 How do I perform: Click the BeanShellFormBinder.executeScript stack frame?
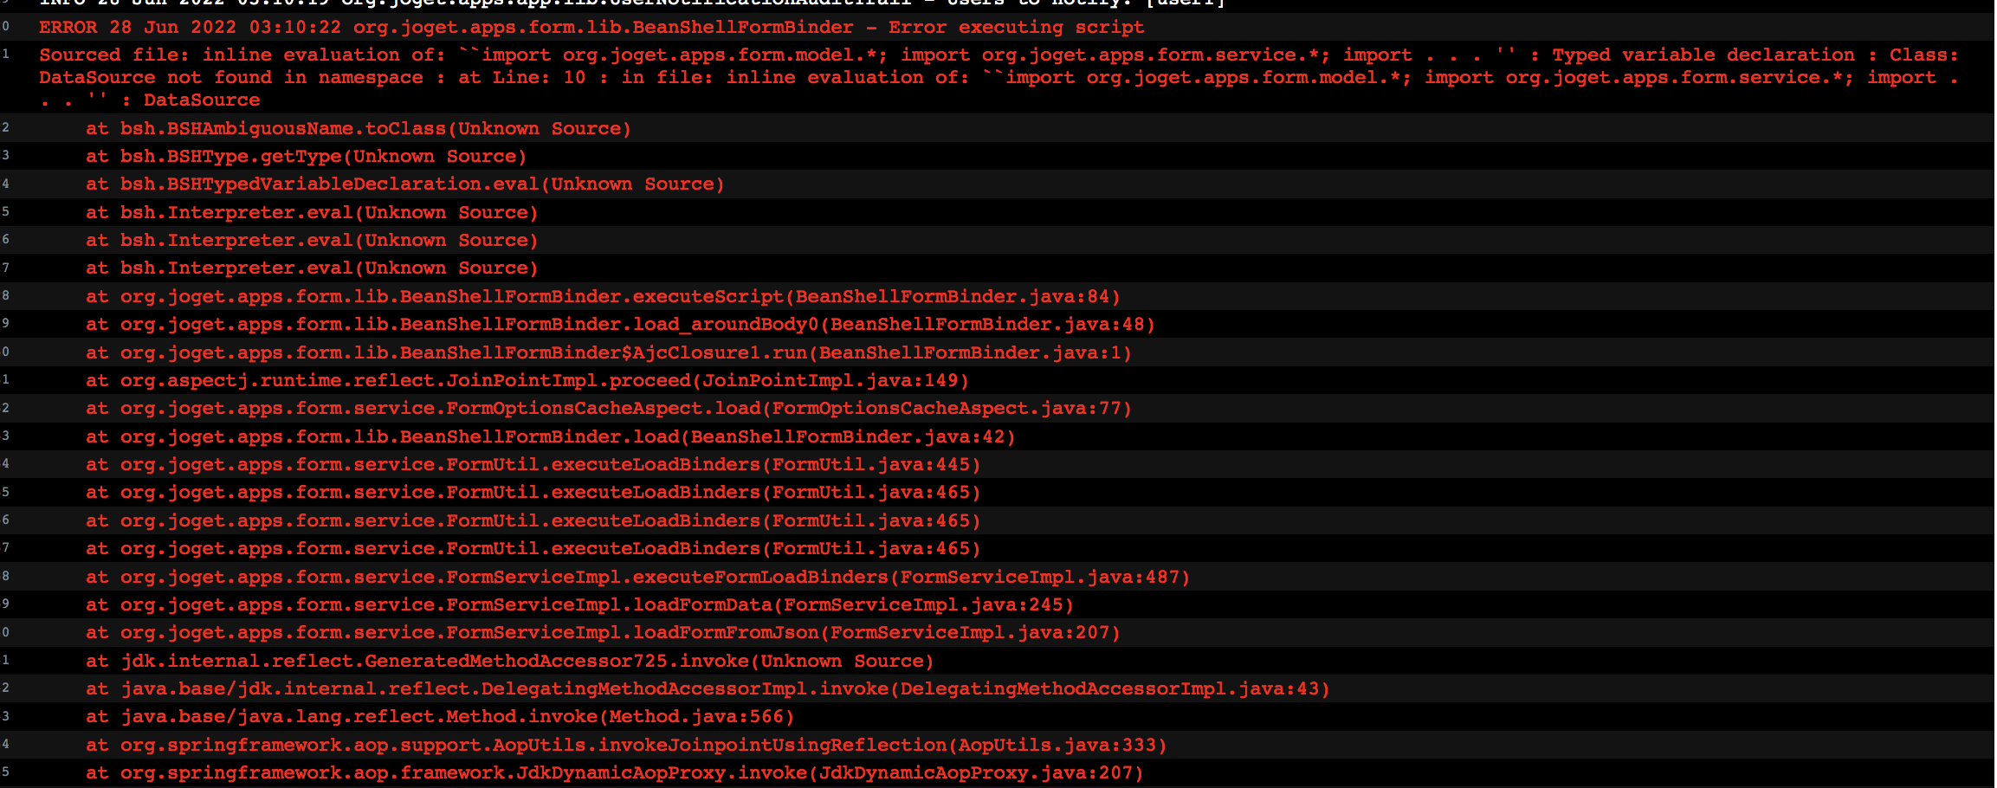(x=603, y=296)
